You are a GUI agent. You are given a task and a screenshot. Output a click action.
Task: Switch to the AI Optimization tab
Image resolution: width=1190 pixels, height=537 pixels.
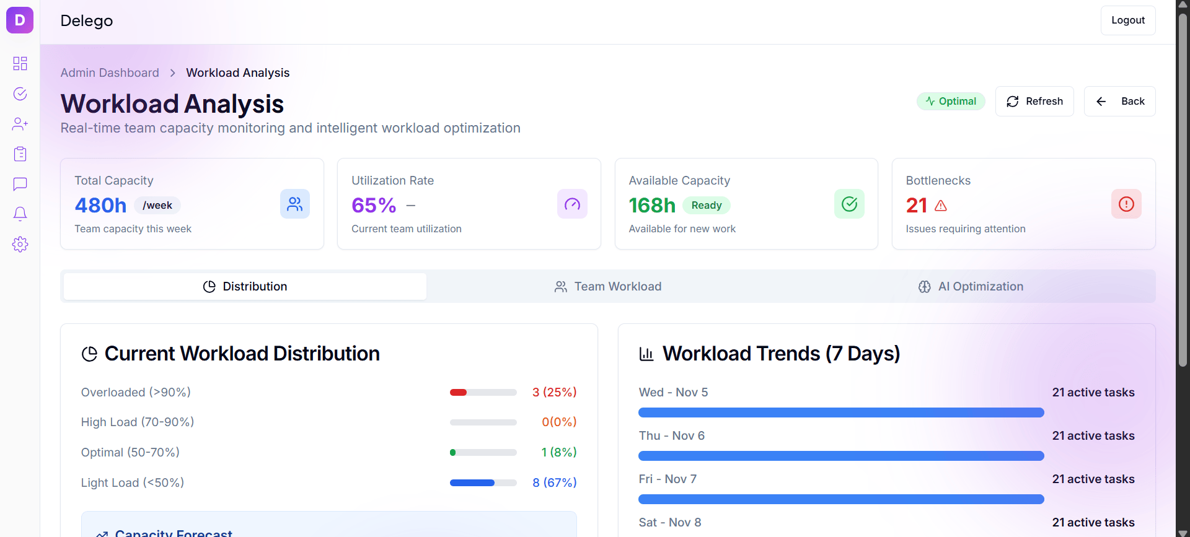(971, 286)
